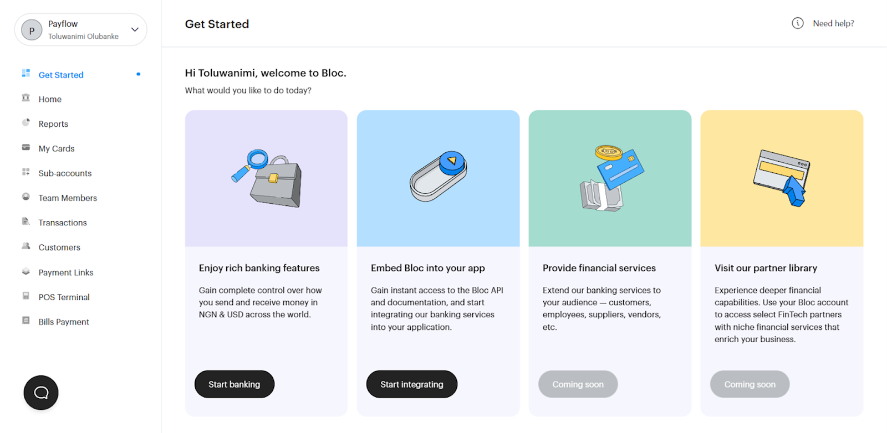
Task: Select the Sub-accounts grid icon
Action: pyautogui.click(x=26, y=173)
